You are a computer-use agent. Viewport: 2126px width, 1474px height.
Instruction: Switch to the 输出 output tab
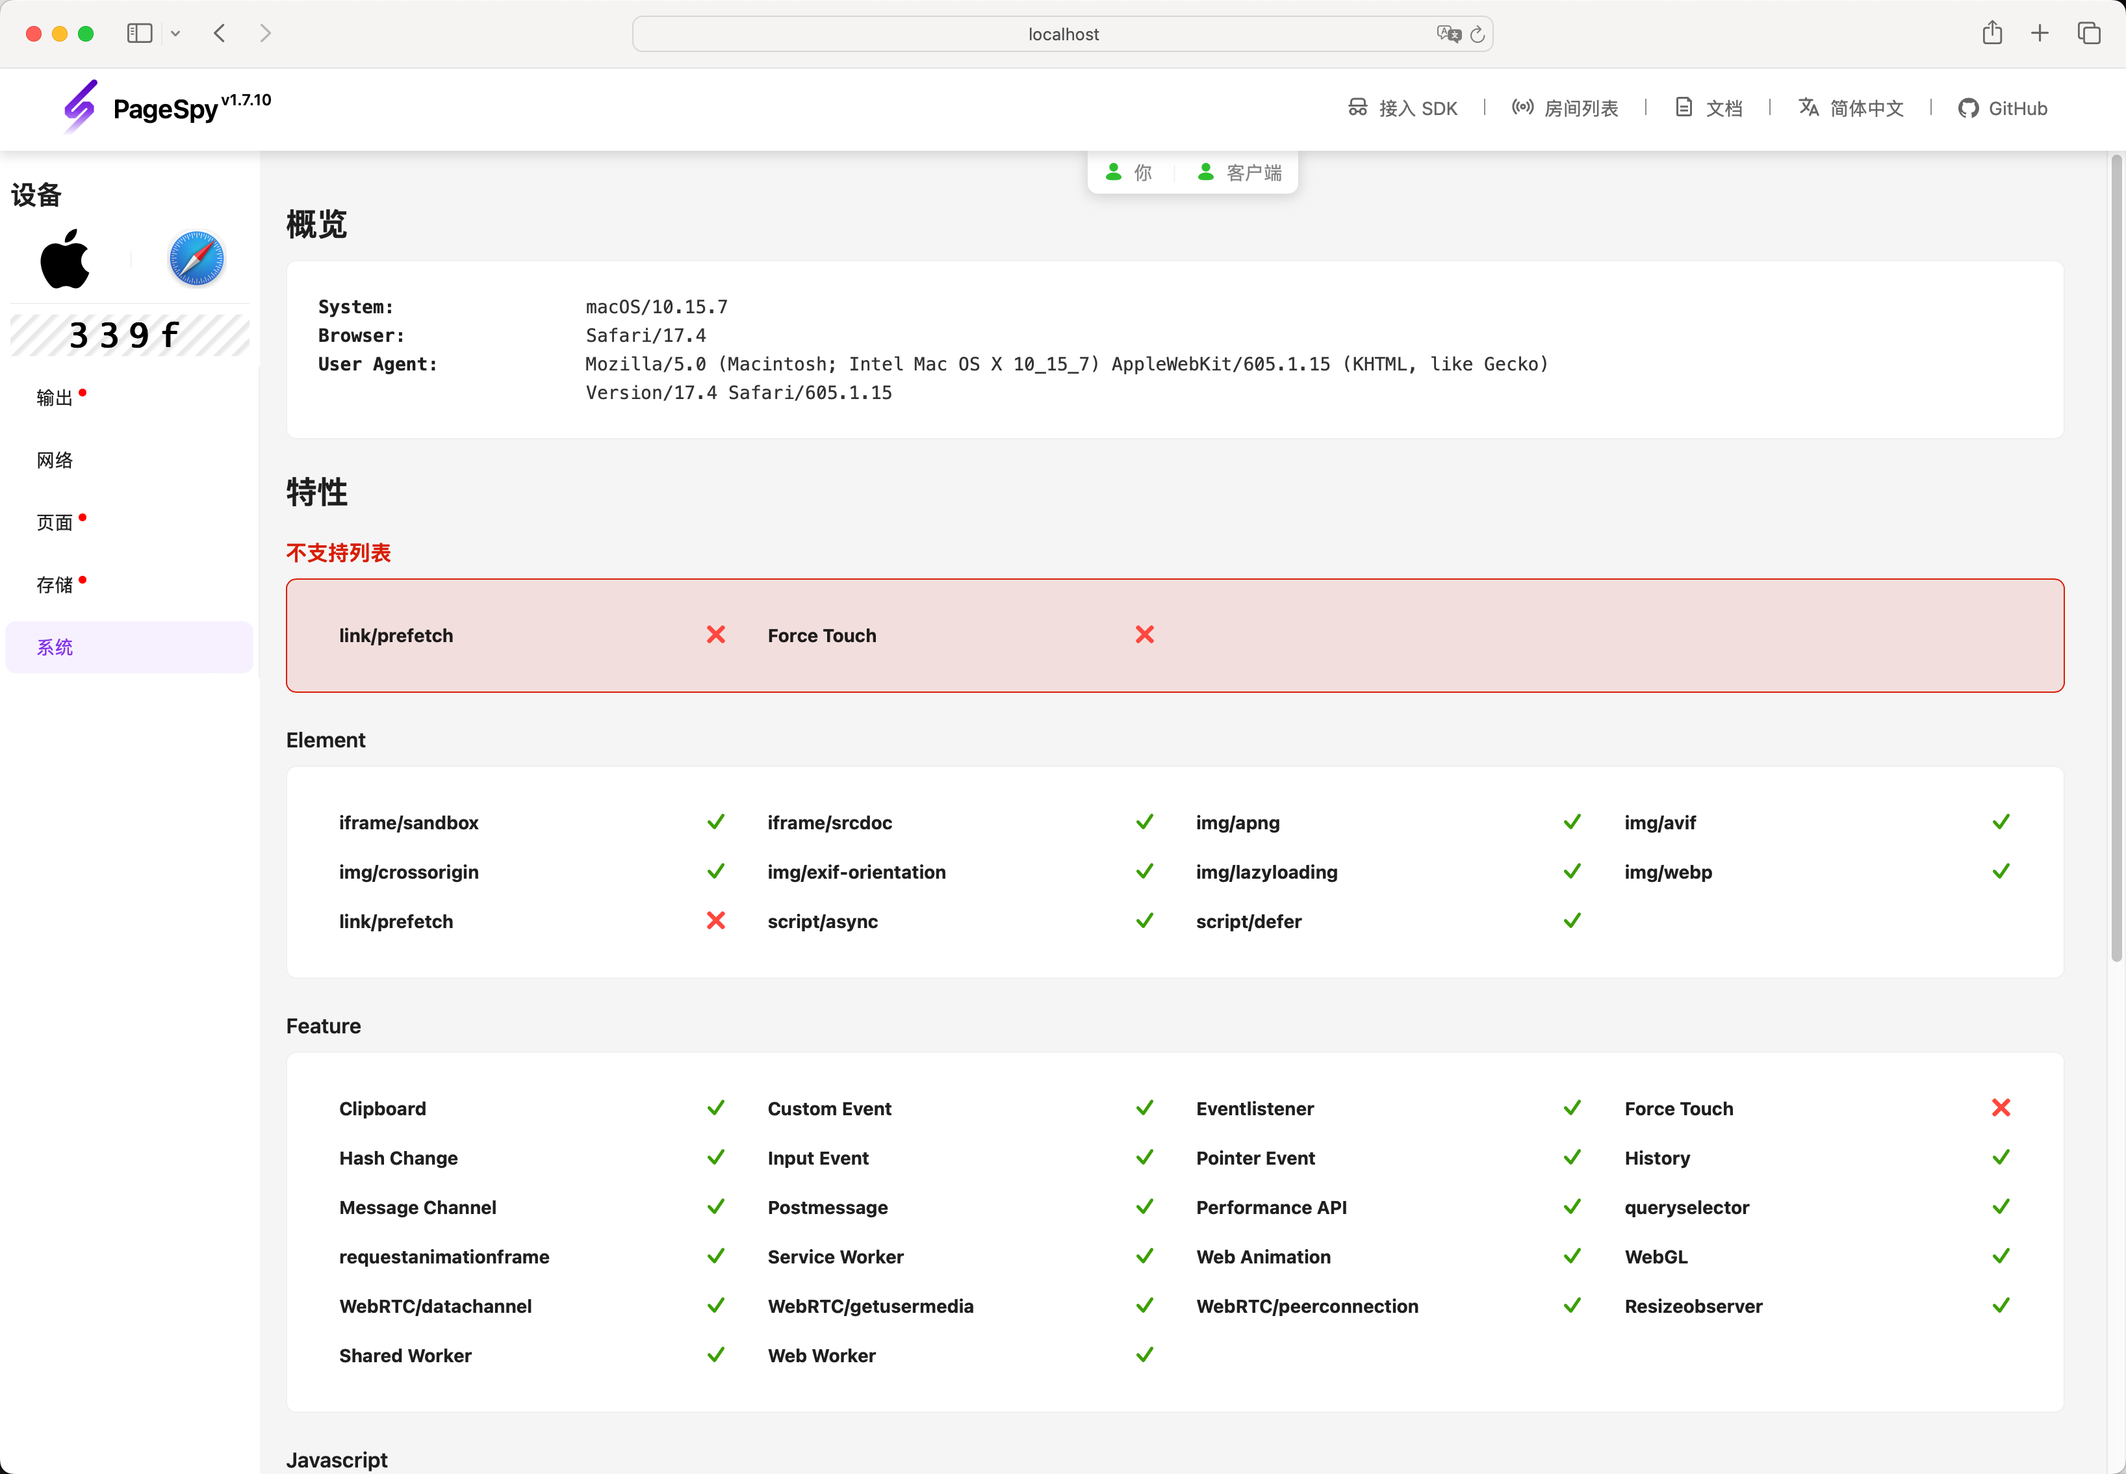[x=129, y=398]
